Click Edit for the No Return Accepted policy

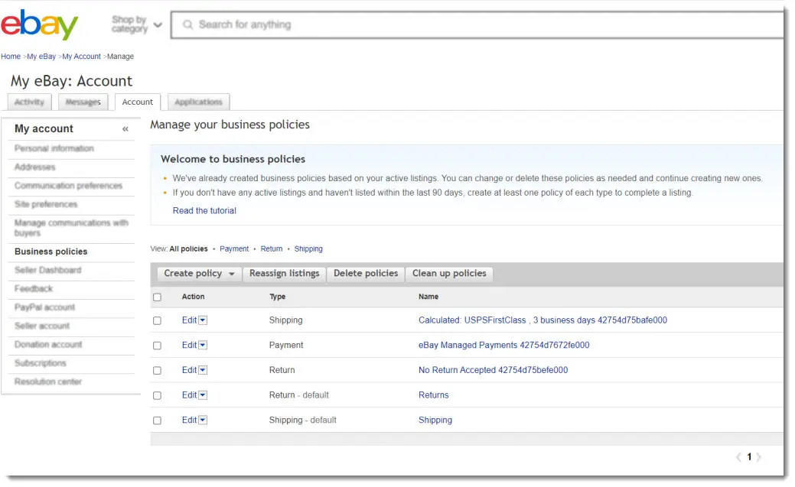189,370
